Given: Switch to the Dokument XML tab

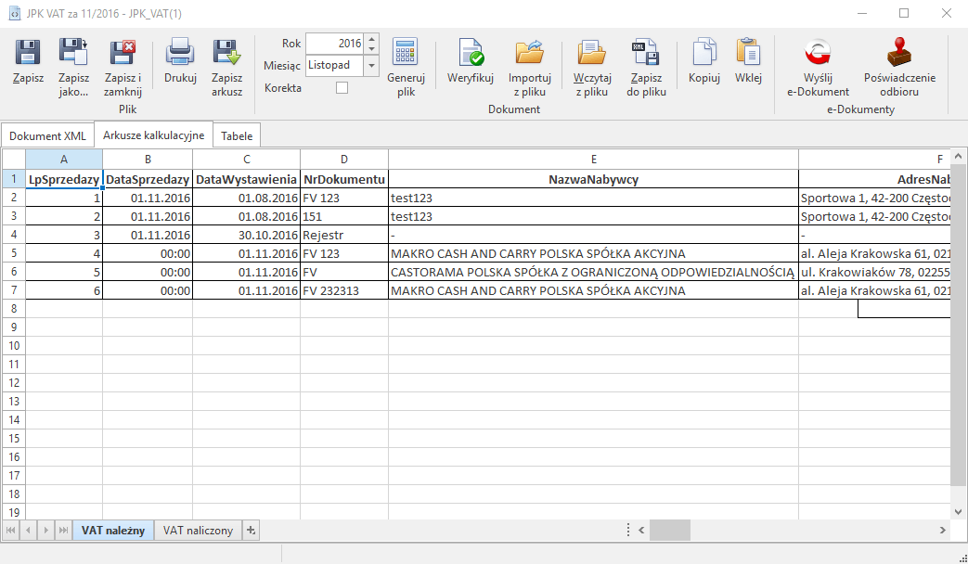Looking at the screenshot, I should point(47,135).
